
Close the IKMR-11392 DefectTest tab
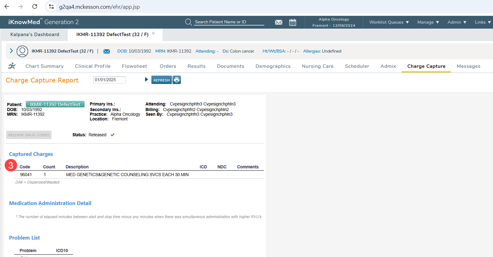tap(153, 33)
